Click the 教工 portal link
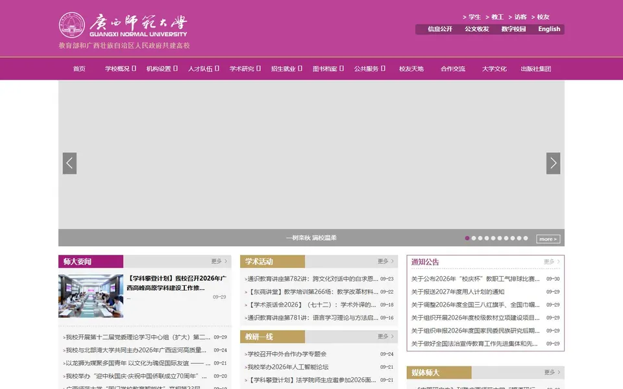623x389 pixels. (495, 17)
